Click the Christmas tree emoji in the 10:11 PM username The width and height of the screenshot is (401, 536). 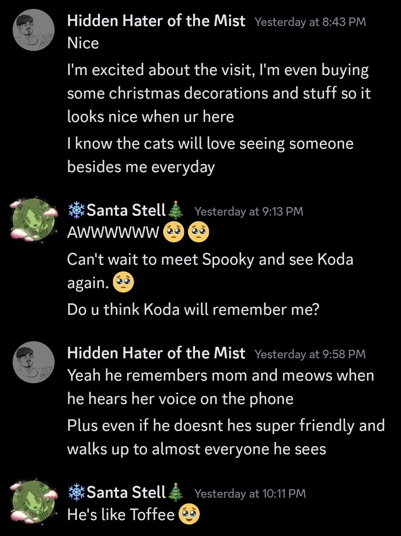click(176, 493)
